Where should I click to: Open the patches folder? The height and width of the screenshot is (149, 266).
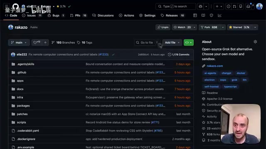tap(22, 114)
